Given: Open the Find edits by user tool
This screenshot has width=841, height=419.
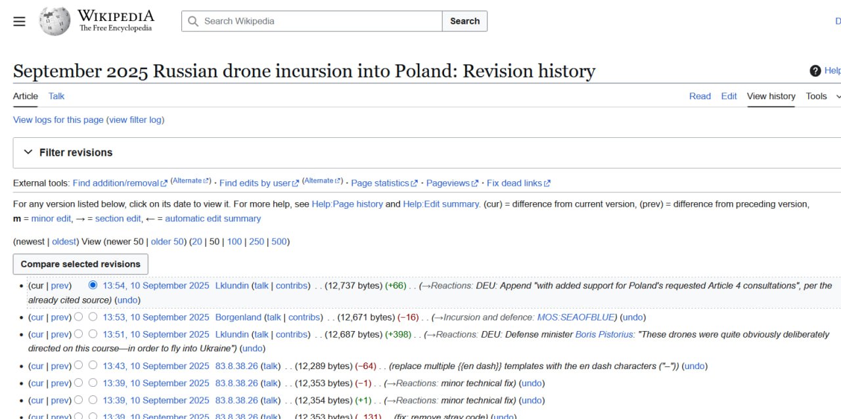Looking at the screenshot, I should (259, 183).
